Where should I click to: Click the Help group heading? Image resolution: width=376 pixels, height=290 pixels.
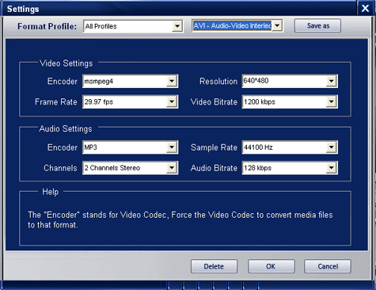click(50, 192)
